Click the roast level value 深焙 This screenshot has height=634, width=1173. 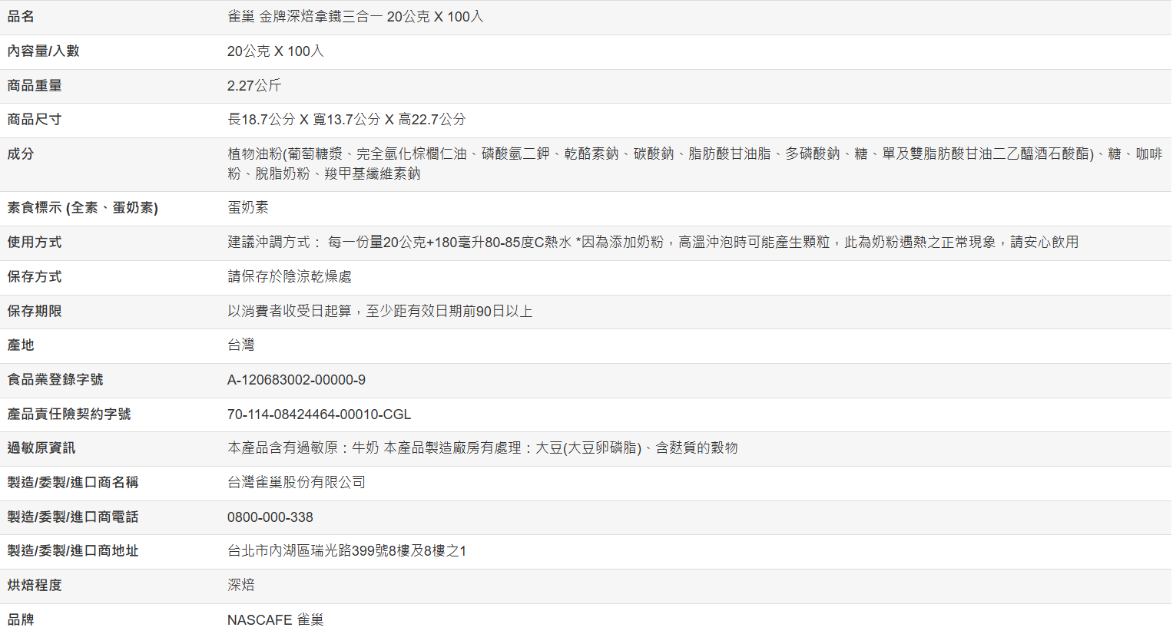pos(240,586)
